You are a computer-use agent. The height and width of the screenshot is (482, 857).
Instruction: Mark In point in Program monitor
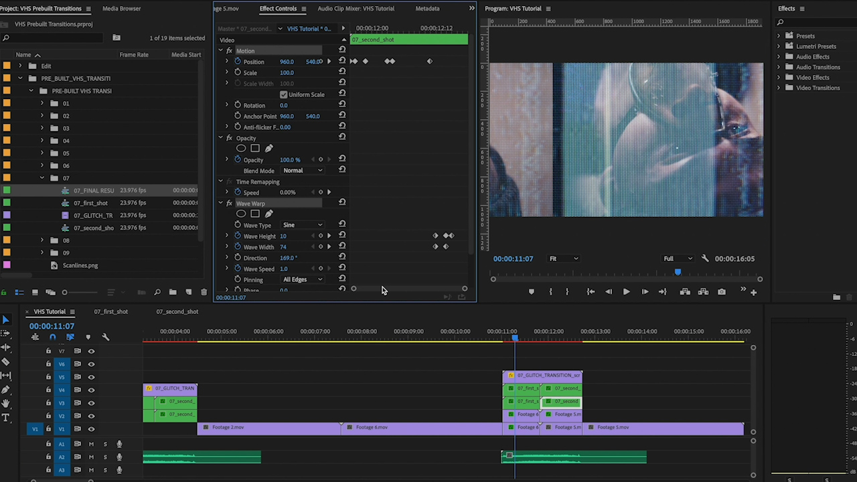click(x=550, y=292)
